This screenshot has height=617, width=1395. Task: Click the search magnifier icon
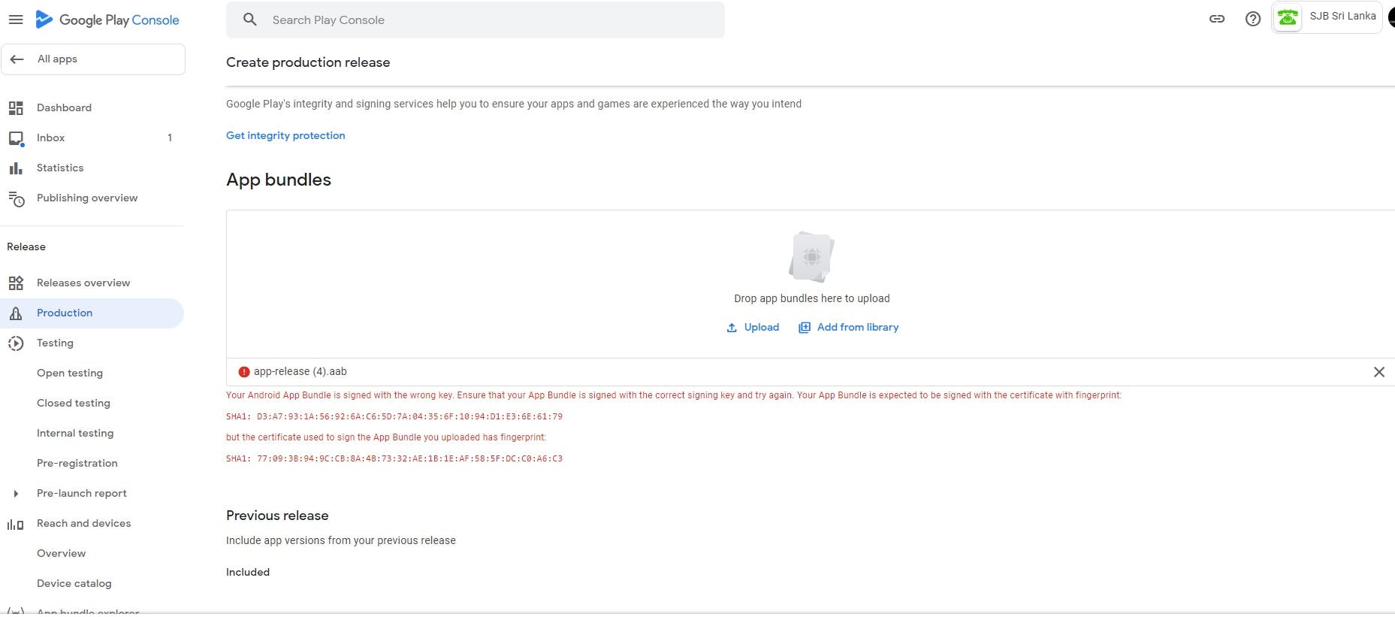point(250,20)
